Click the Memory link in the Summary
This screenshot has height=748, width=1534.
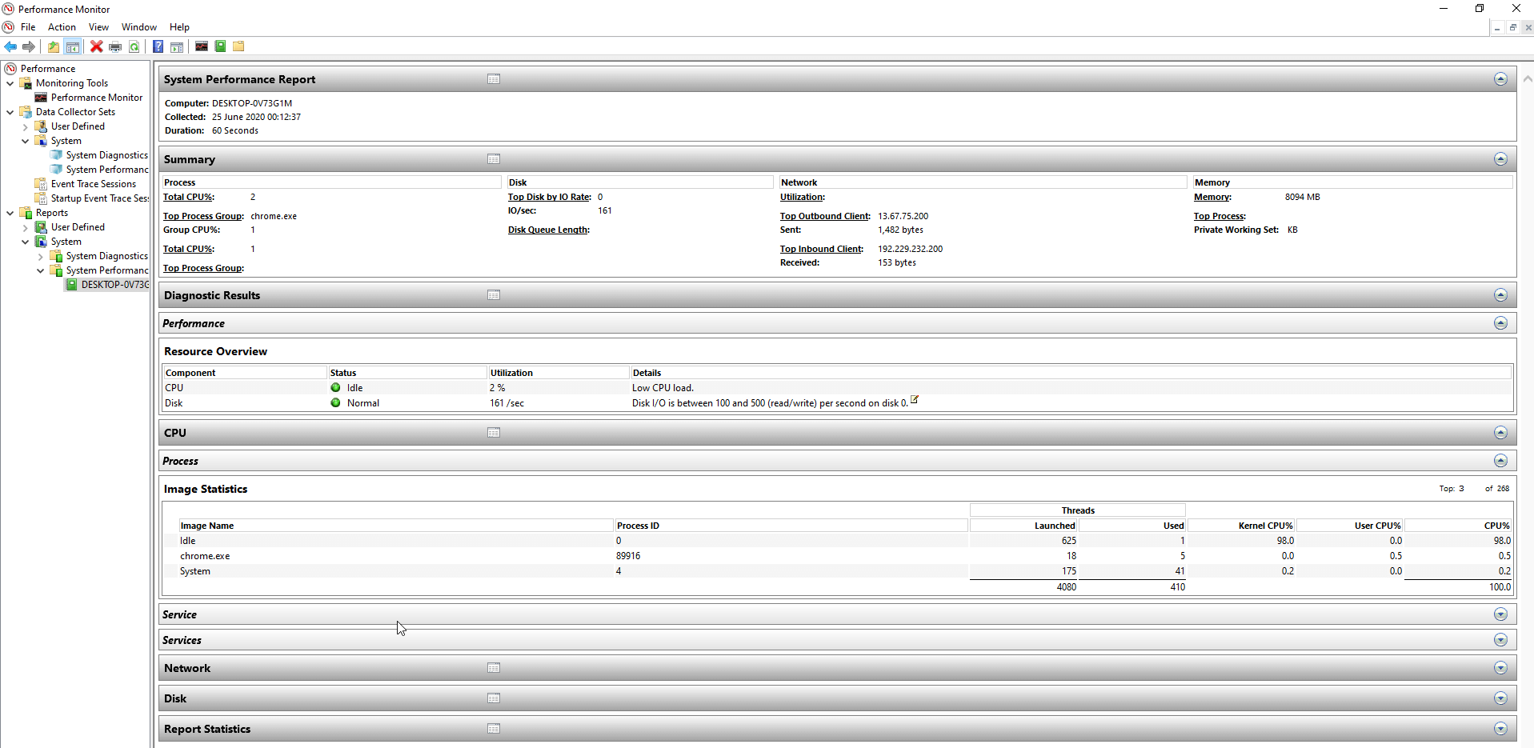[x=1211, y=197]
